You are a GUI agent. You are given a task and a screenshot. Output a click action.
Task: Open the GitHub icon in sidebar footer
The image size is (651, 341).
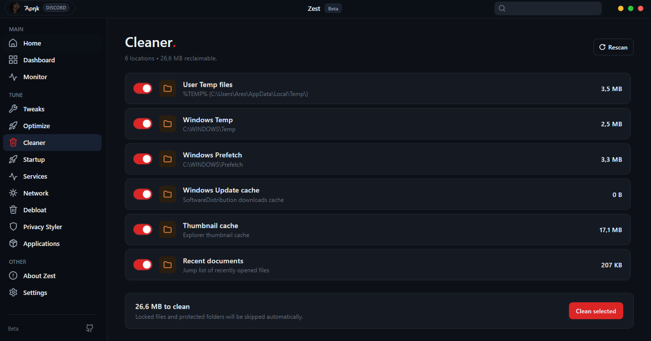click(x=90, y=328)
